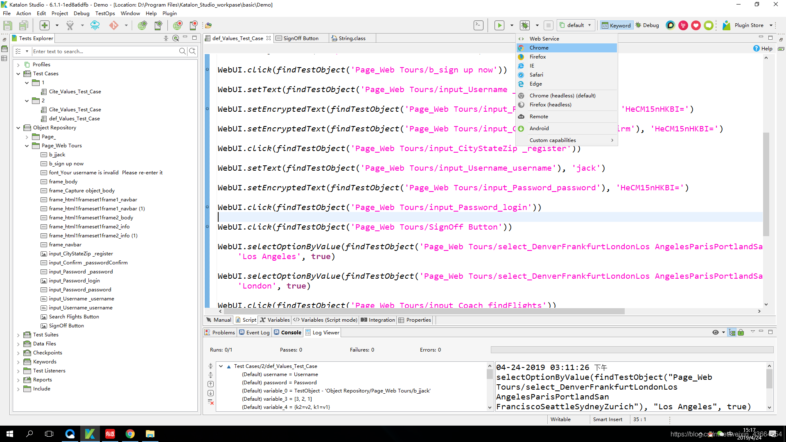
Task: Click the def_Values_Test_Case tab
Action: [x=237, y=38]
